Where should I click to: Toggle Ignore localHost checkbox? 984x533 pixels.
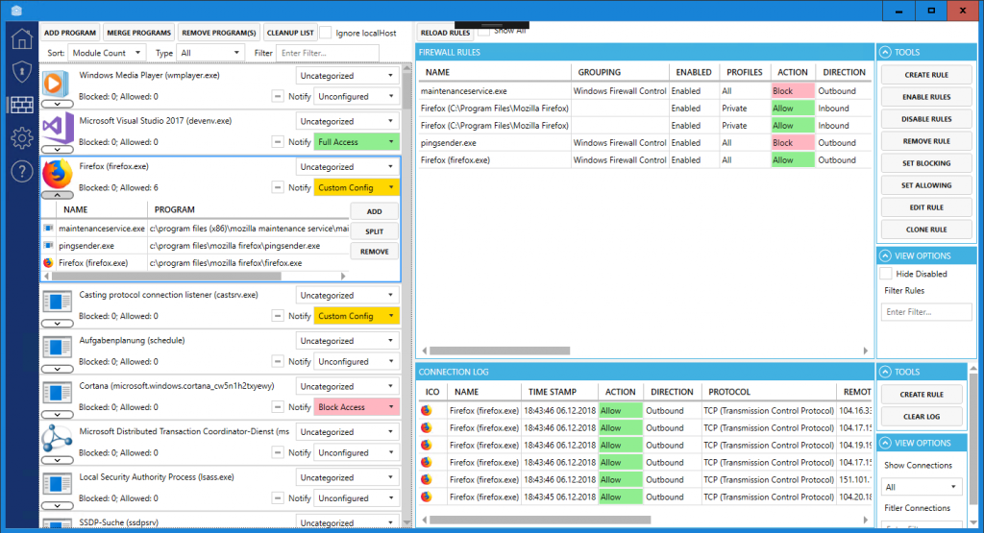326,33
